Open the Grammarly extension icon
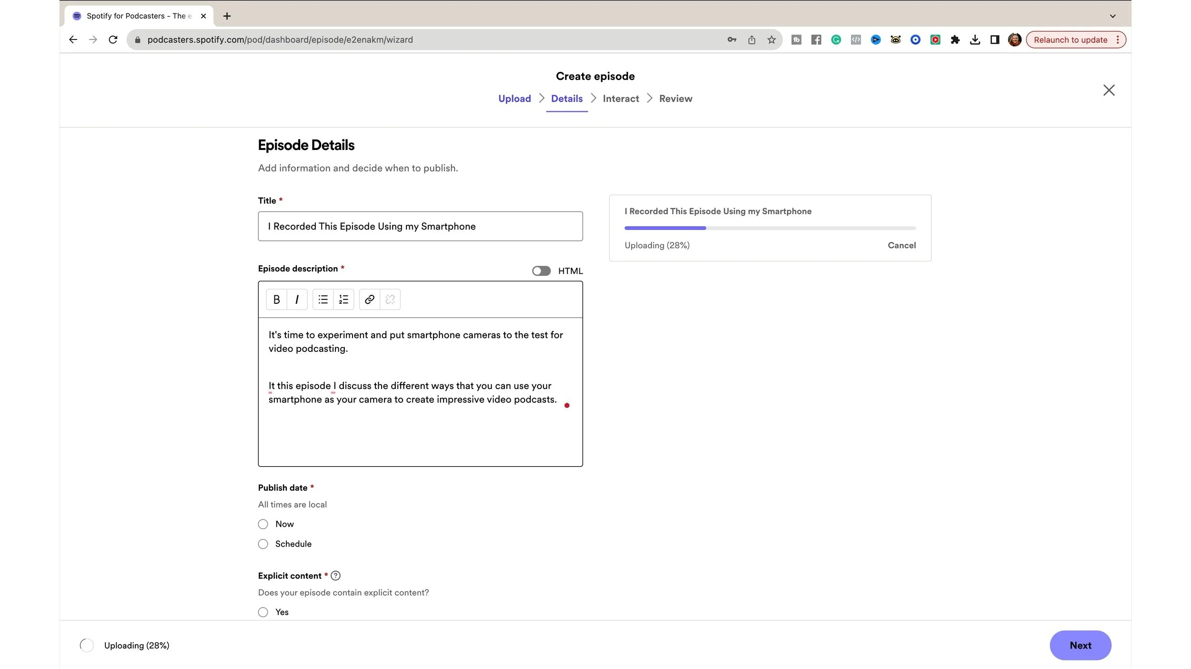Screen dimensions: 1191x669 [836, 40]
